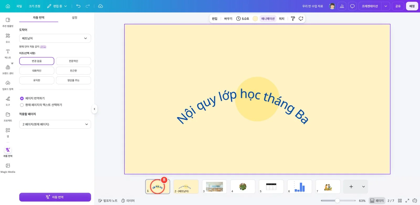The width and height of the screenshot is (420, 205).
Task: Select the 페이지 번역하기 radio option
Action: click(x=22, y=98)
